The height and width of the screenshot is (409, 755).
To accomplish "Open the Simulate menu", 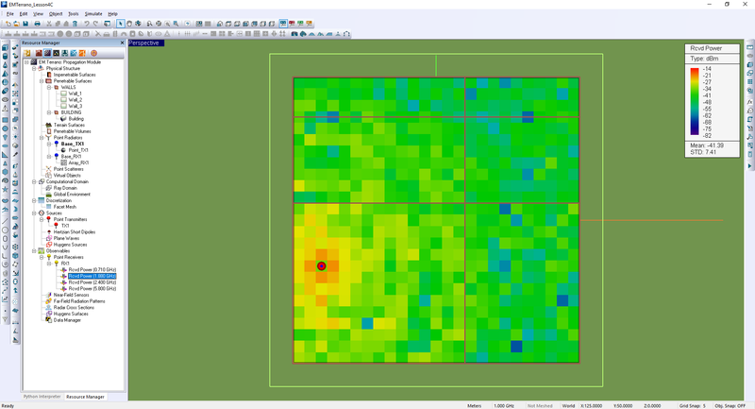I will [x=92, y=14].
